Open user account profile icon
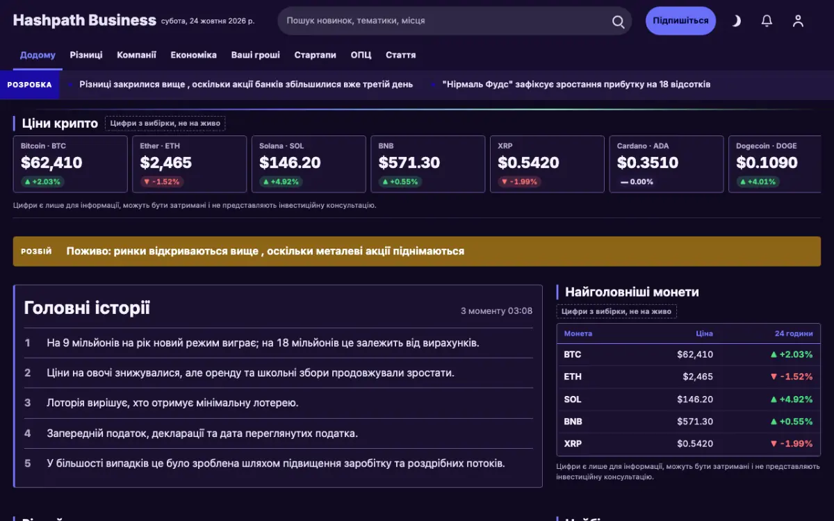834x521 pixels. pos(798,21)
